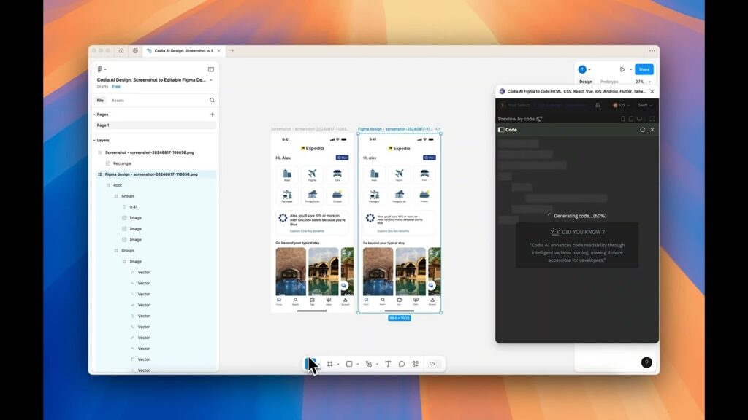
Task: Select the Comment tool
Action: [402, 364]
